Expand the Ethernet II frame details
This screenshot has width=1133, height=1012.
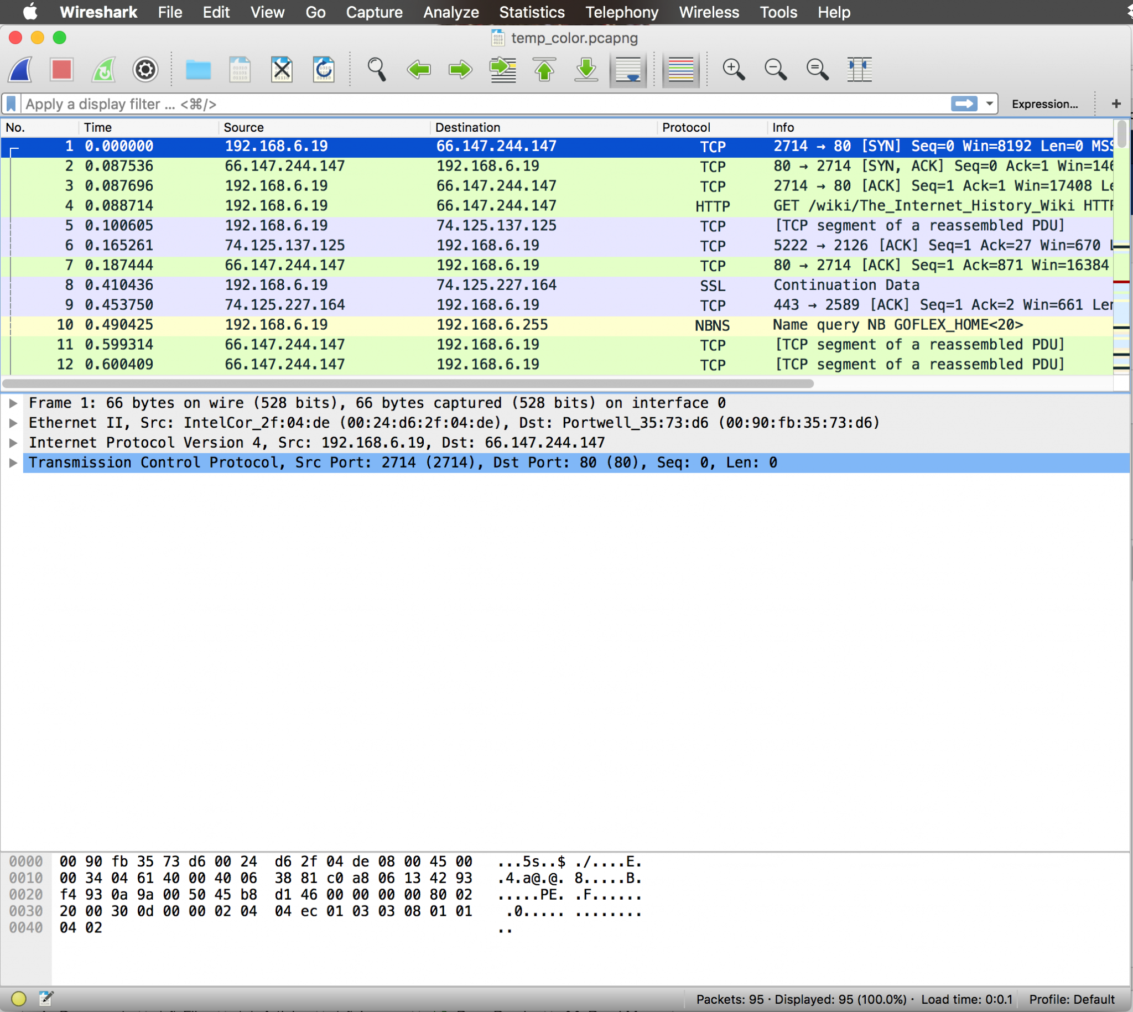[x=13, y=423]
